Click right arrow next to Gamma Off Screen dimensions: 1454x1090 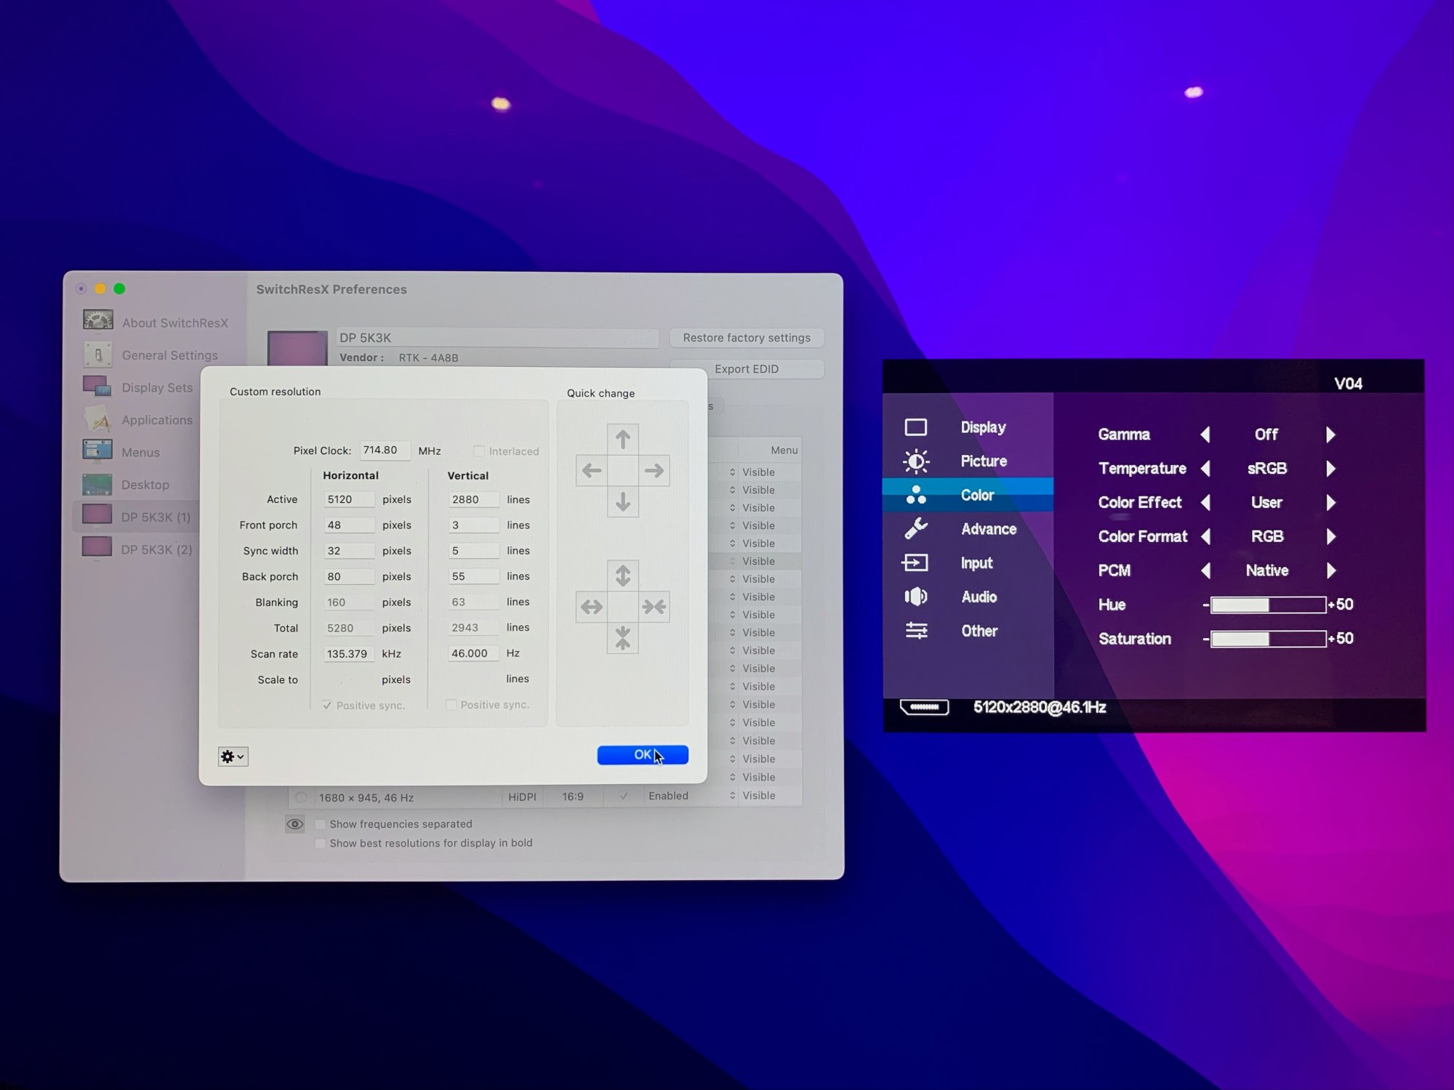coord(1330,435)
